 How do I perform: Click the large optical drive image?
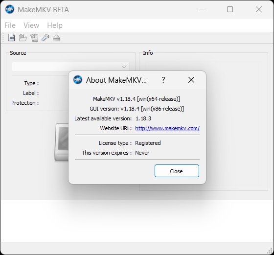(62, 142)
